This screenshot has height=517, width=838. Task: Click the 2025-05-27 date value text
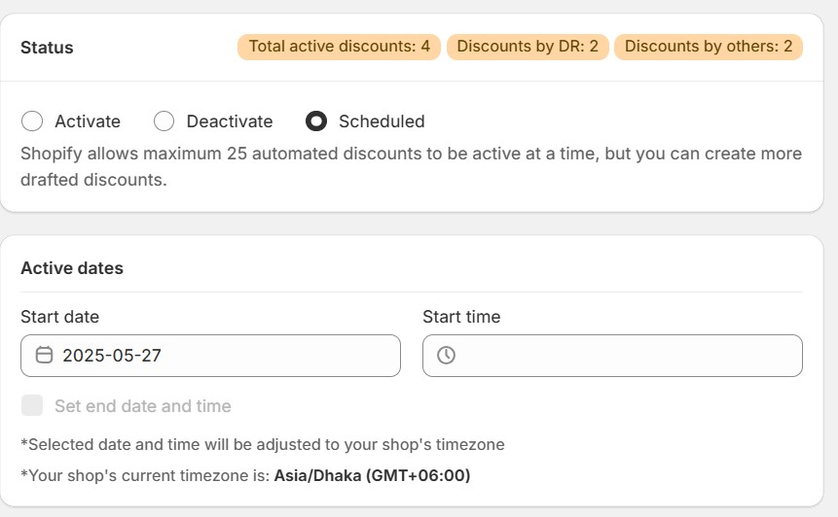112,356
